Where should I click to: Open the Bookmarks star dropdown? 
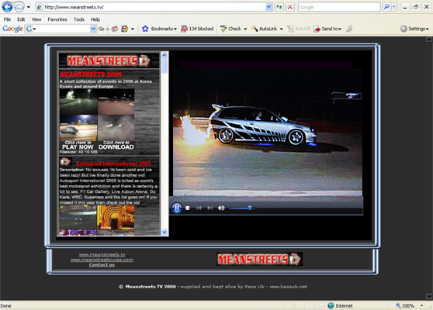click(159, 29)
